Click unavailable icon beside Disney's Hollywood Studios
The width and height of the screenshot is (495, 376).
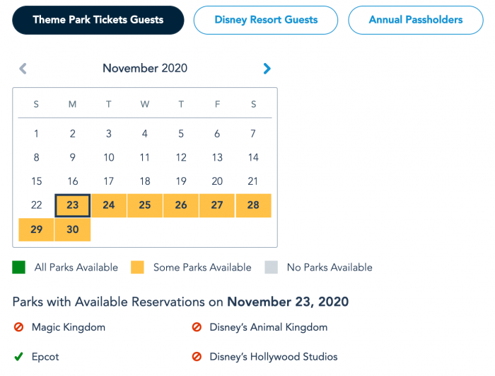[197, 357]
